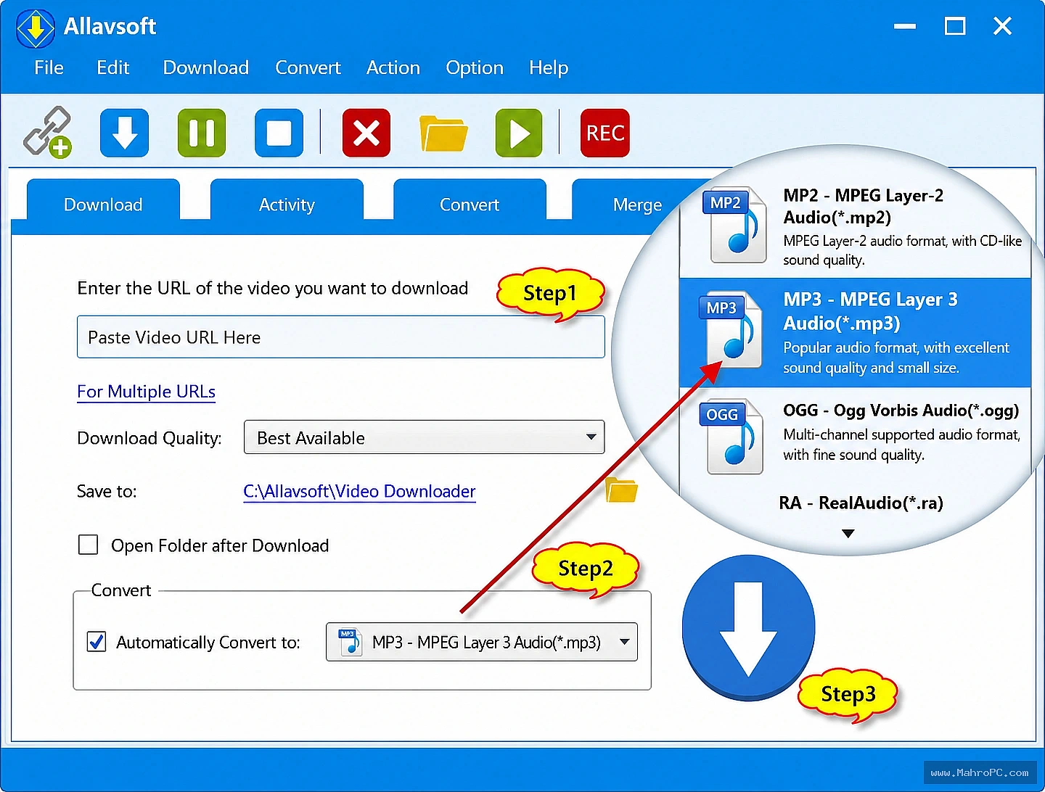
Task: Switch to the Convert tab
Action: 470,205
